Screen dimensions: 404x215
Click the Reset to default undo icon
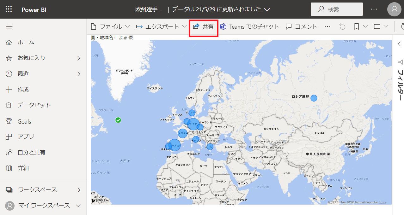342,27
